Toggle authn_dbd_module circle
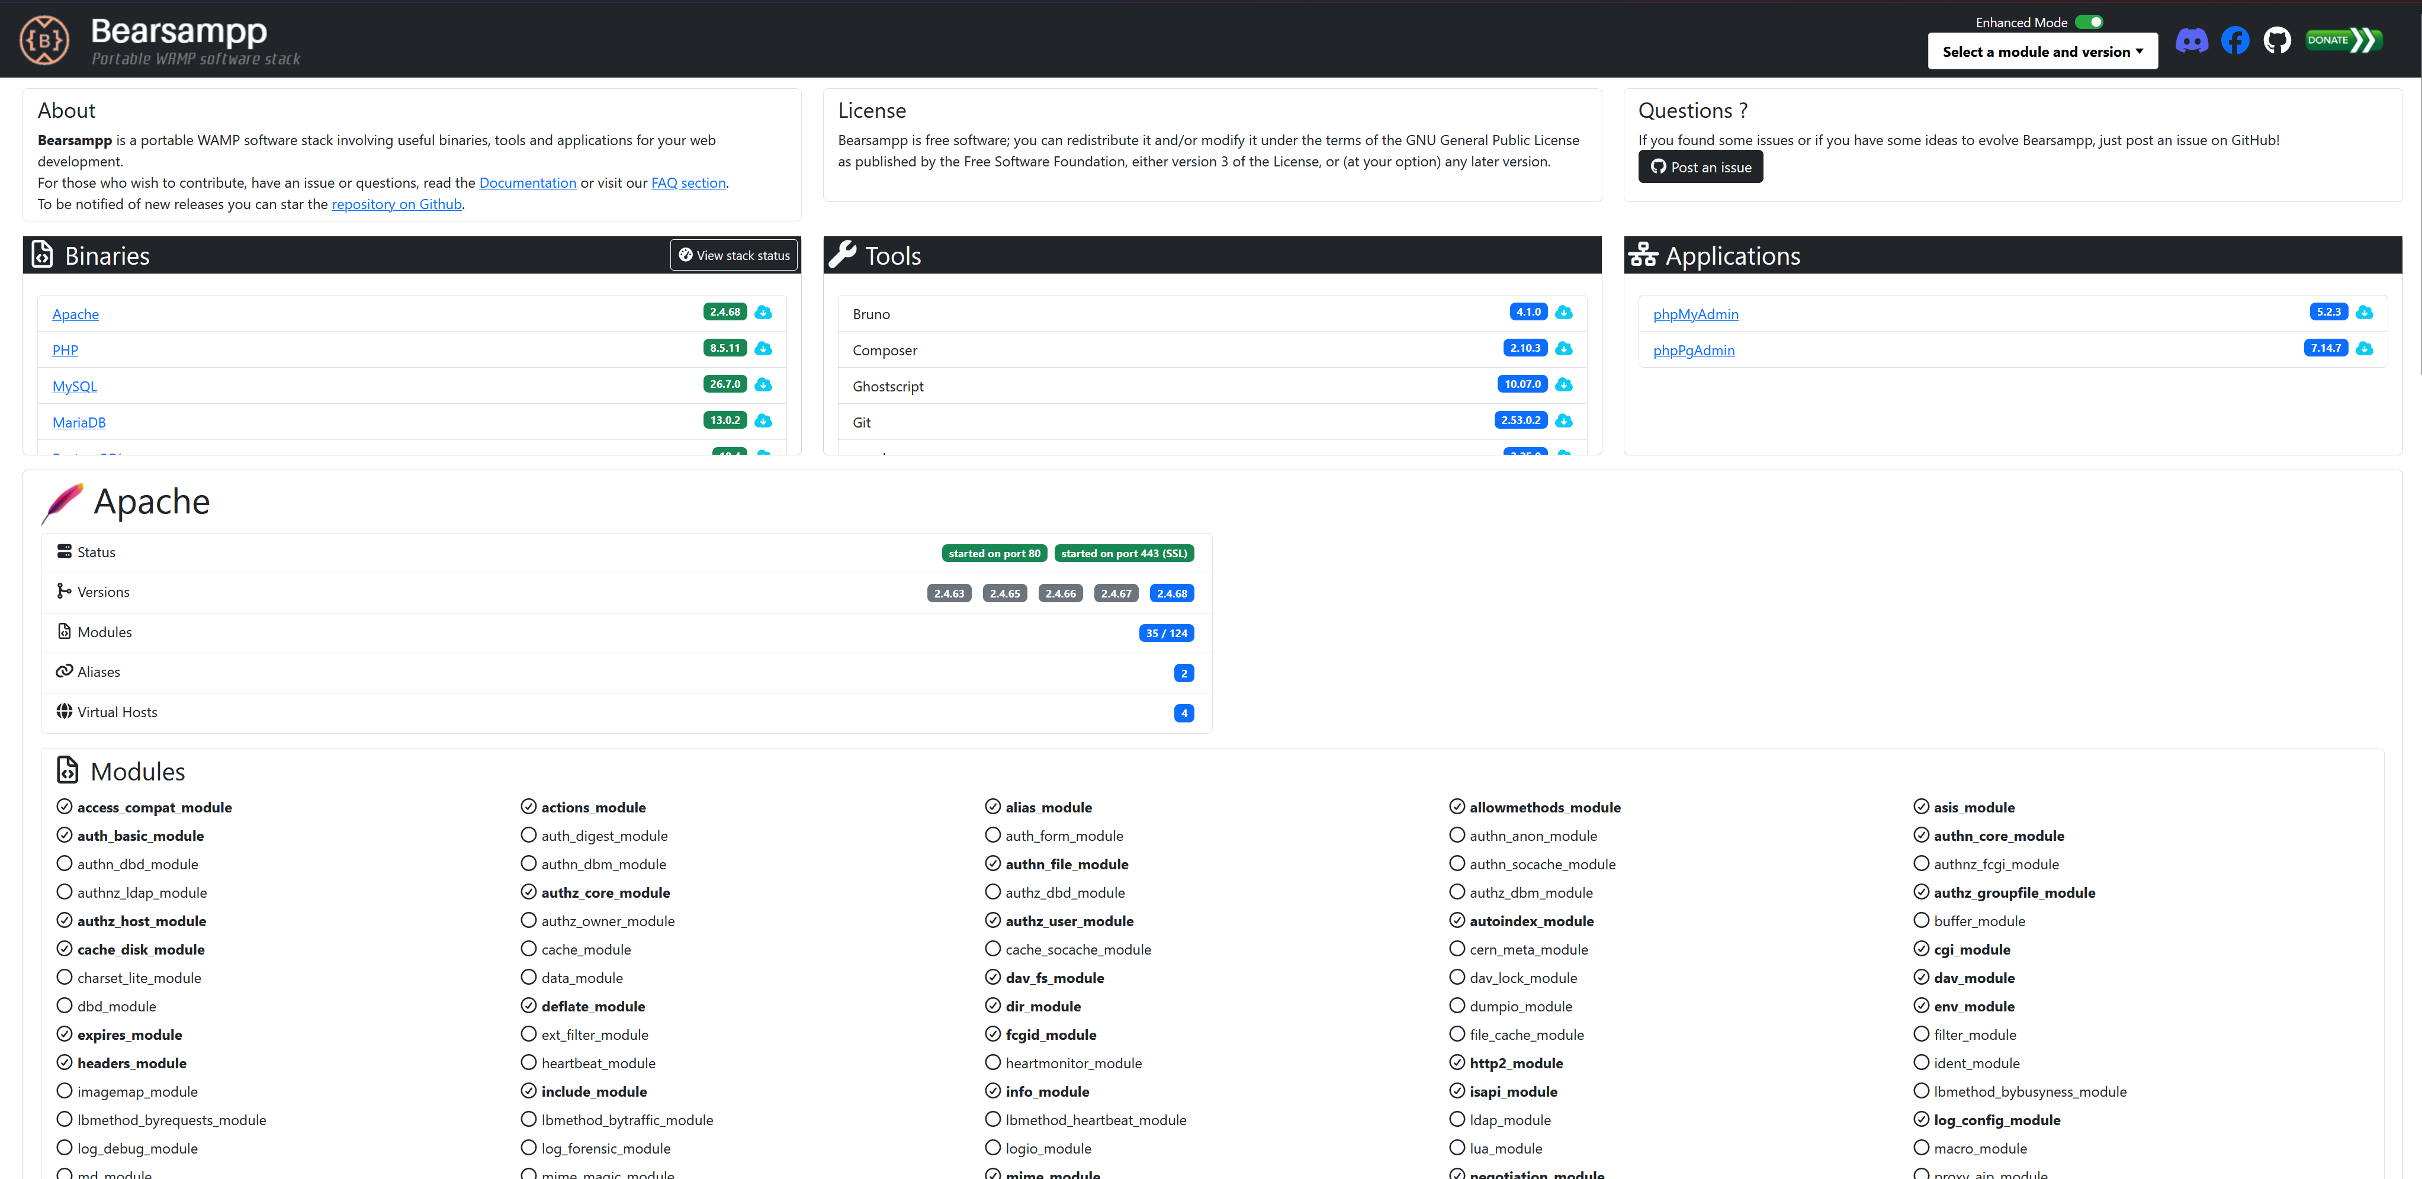Screen dimensions: 2422x1179 pos(64,863)
